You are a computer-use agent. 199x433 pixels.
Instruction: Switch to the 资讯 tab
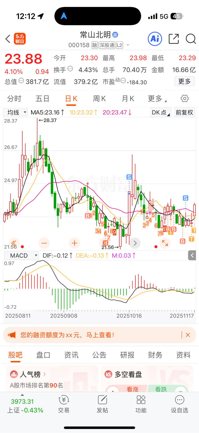pyautogui.click(x=71, y=355)
